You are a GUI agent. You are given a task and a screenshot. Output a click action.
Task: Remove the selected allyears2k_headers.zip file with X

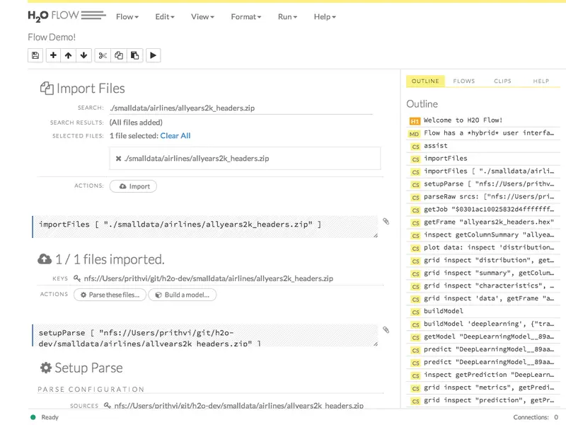pyautogui.click(x=118, y=158)
